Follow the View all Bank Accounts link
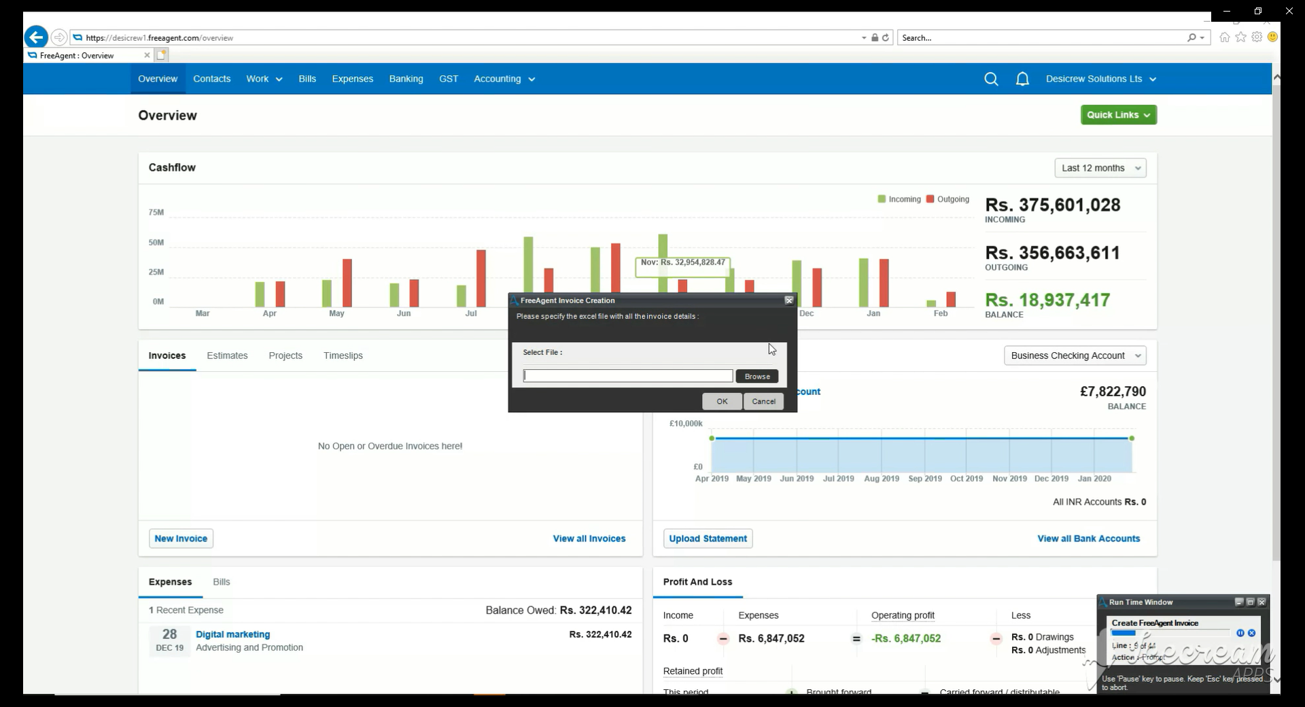Image resolution: width=1305 pixels, height=707 pixels. click(x=1089, y=538)
